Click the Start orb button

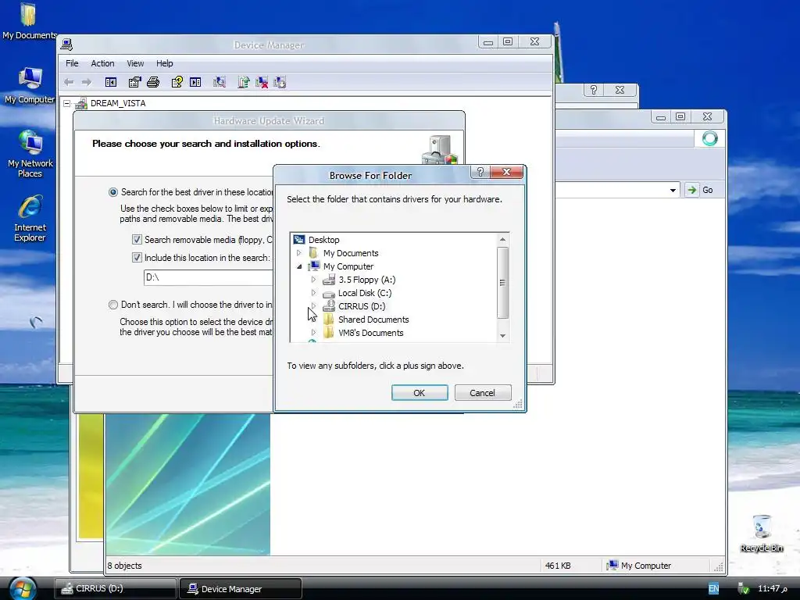click(x=22, y=588)
